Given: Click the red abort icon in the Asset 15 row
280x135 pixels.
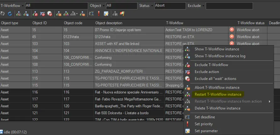Looking at the screenshot, I should 232,30.
